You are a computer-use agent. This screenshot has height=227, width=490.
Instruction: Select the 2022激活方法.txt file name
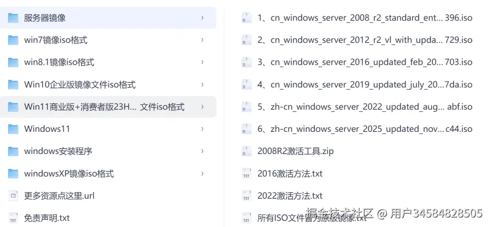pyautogui.click(x=290, y=196)
